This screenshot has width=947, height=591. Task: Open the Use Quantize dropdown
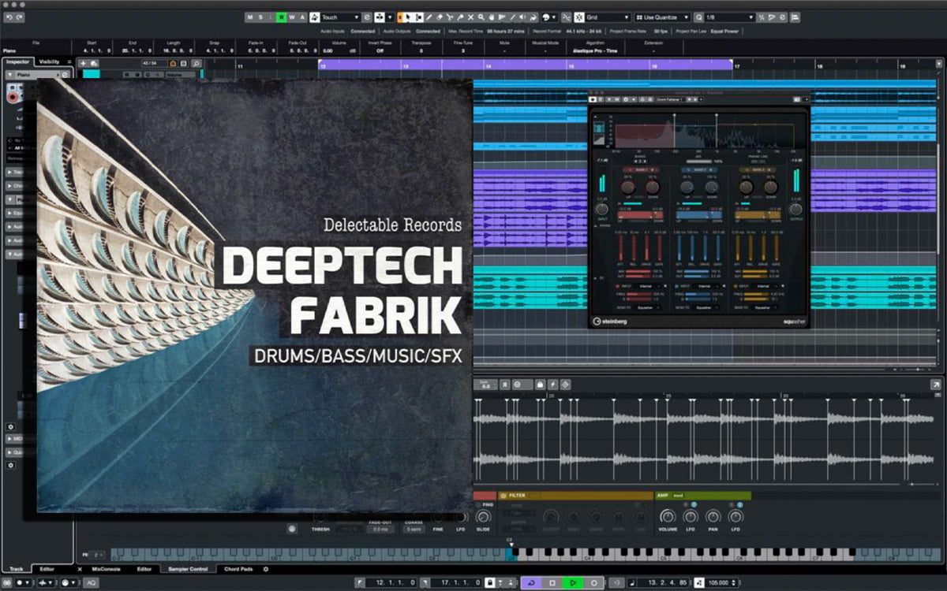click(x=663, y=17)
